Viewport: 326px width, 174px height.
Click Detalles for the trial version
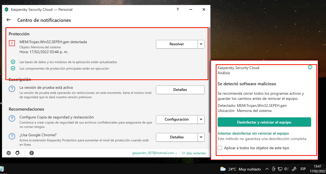click(180, 90)
